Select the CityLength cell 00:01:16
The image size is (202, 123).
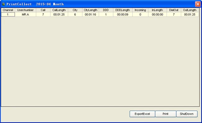click(x=90, y=15)
